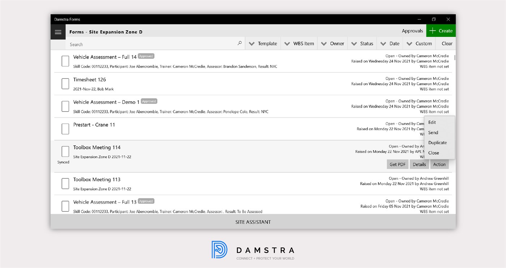Select Send in the context menu
506x268 pixels.
[433, 132]
